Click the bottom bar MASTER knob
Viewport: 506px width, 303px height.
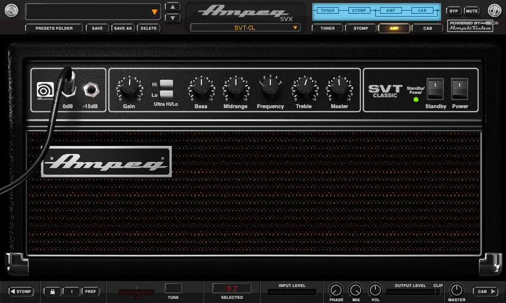coord(456,290)
